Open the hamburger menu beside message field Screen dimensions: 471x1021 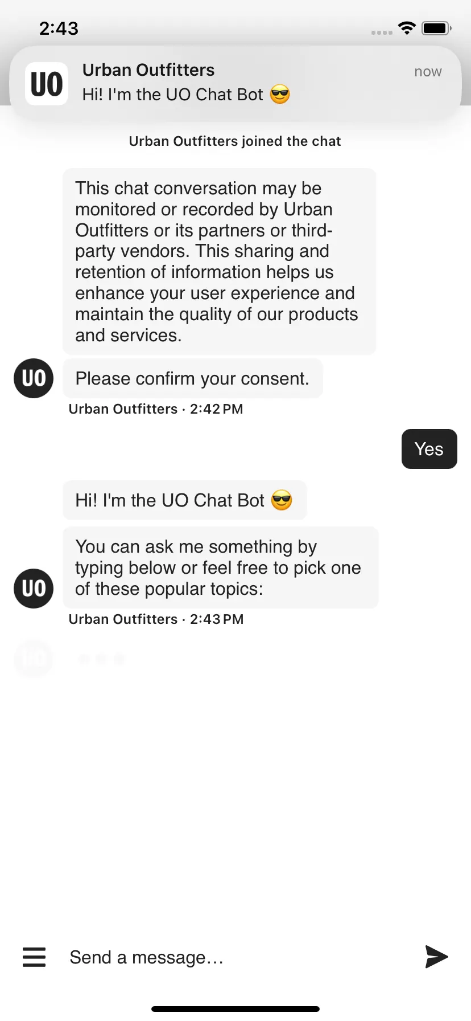click(x=34, y=957)
